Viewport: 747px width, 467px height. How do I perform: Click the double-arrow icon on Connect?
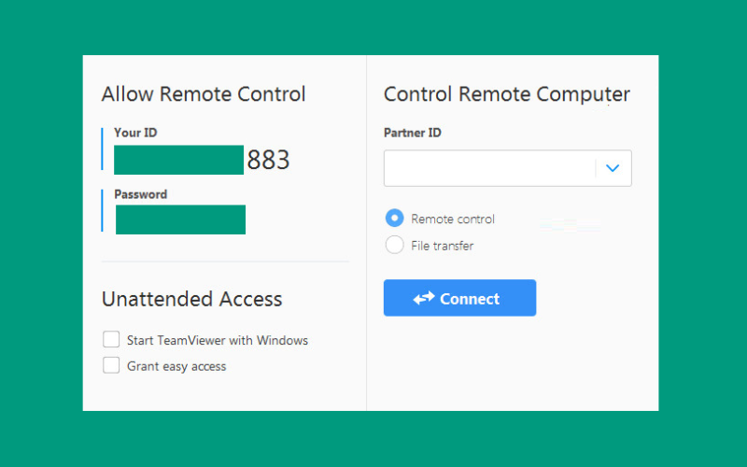424,298
